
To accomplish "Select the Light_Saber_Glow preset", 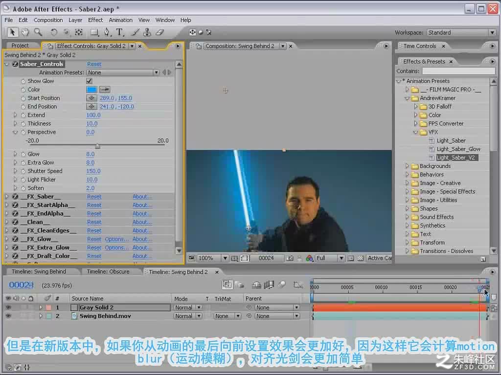I will 458,149.
